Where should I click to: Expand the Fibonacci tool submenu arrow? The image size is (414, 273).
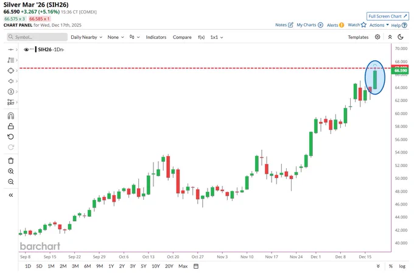tap(16, 60)
